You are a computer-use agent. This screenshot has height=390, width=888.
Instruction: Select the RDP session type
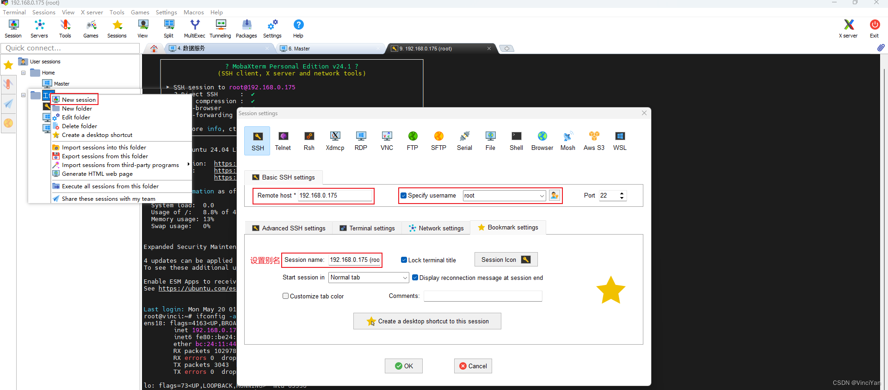(x=361, y=141)
